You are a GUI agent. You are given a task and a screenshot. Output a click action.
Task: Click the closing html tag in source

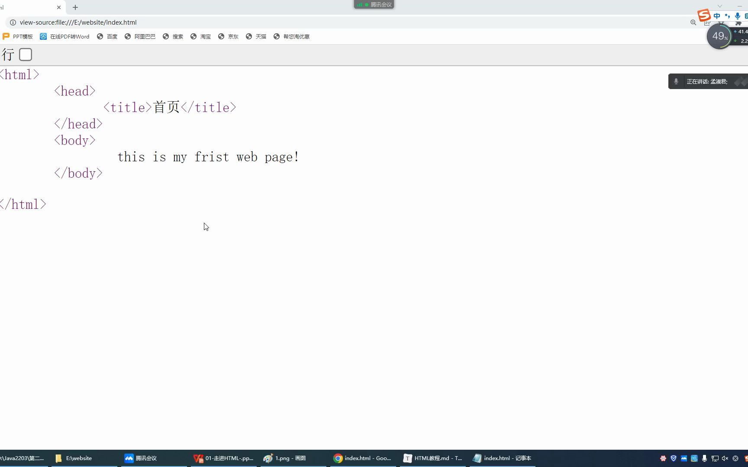point(23,205)
